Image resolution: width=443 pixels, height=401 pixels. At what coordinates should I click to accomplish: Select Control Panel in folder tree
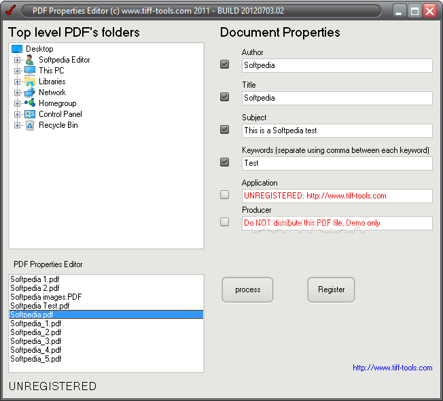pos(60,114)
